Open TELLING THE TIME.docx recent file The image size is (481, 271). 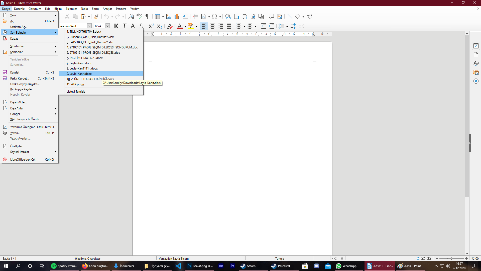click(85, 32)
